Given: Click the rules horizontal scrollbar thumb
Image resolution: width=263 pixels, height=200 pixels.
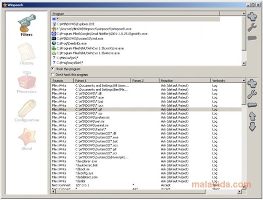Looking at the screenshot, I should pos(130,191).
